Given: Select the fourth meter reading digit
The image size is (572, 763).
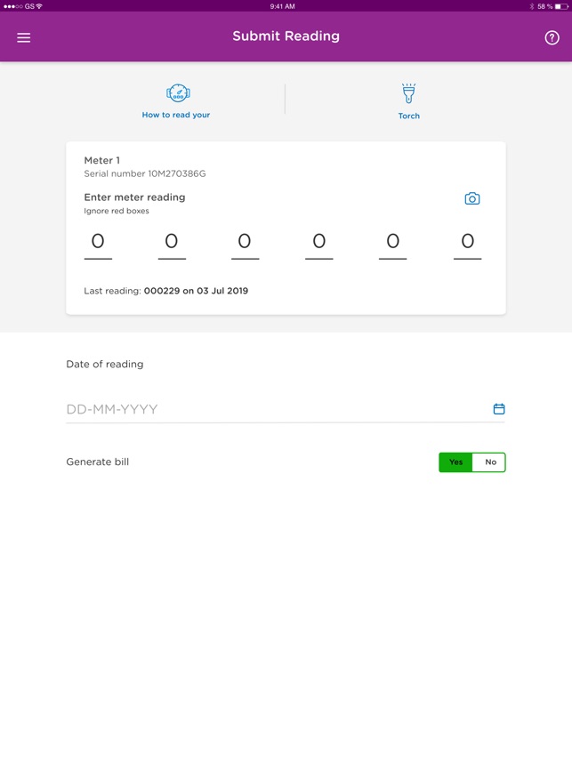Looking at the screenshot, I should [318, 242].
